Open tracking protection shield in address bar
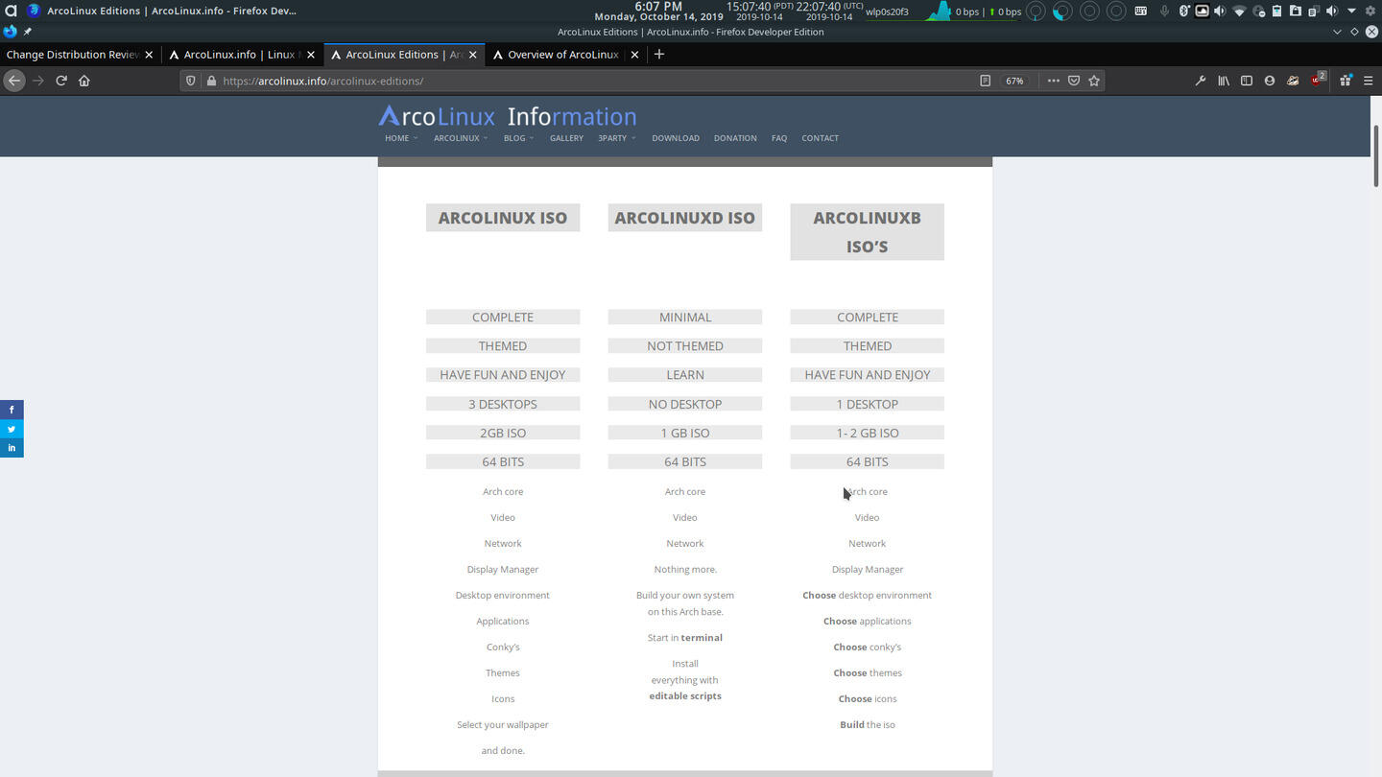The width and height of the screenshot is (1382, 777). (191, 81)
